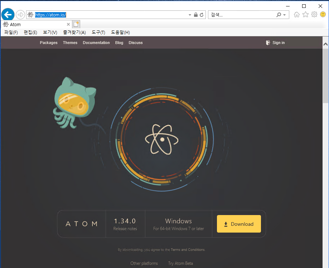Open the Release notes link

(x=125, y=229)
